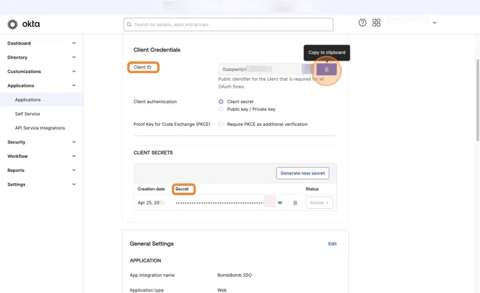Click the Okta logo
This screenshot has height=293, width=480.
[x=24, y=24]
